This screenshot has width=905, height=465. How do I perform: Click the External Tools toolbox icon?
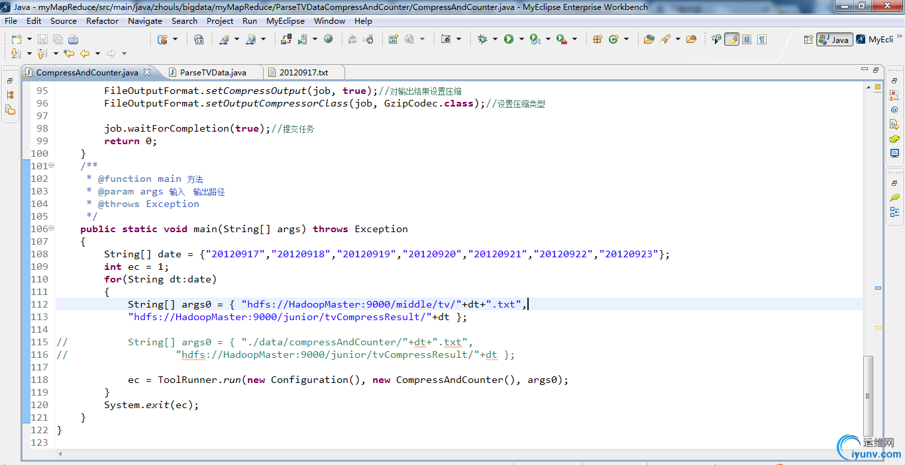(562, 39)
